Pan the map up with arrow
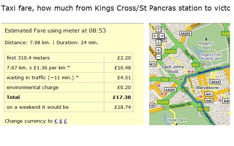 pos(158,29)
